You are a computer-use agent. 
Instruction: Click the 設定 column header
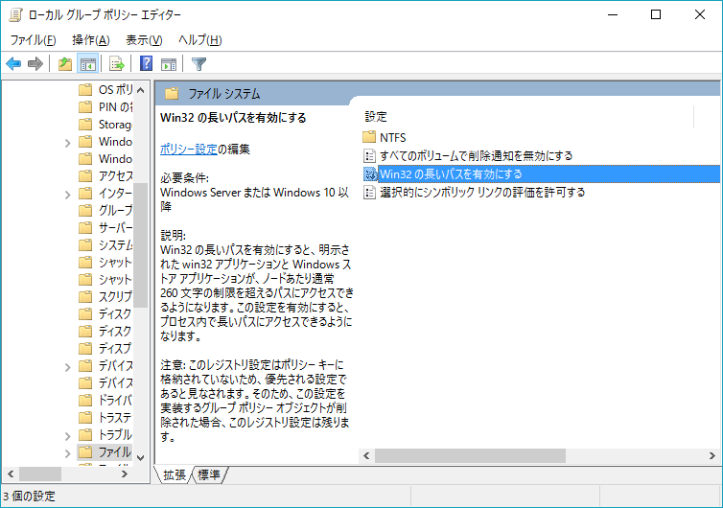point(376,116)
